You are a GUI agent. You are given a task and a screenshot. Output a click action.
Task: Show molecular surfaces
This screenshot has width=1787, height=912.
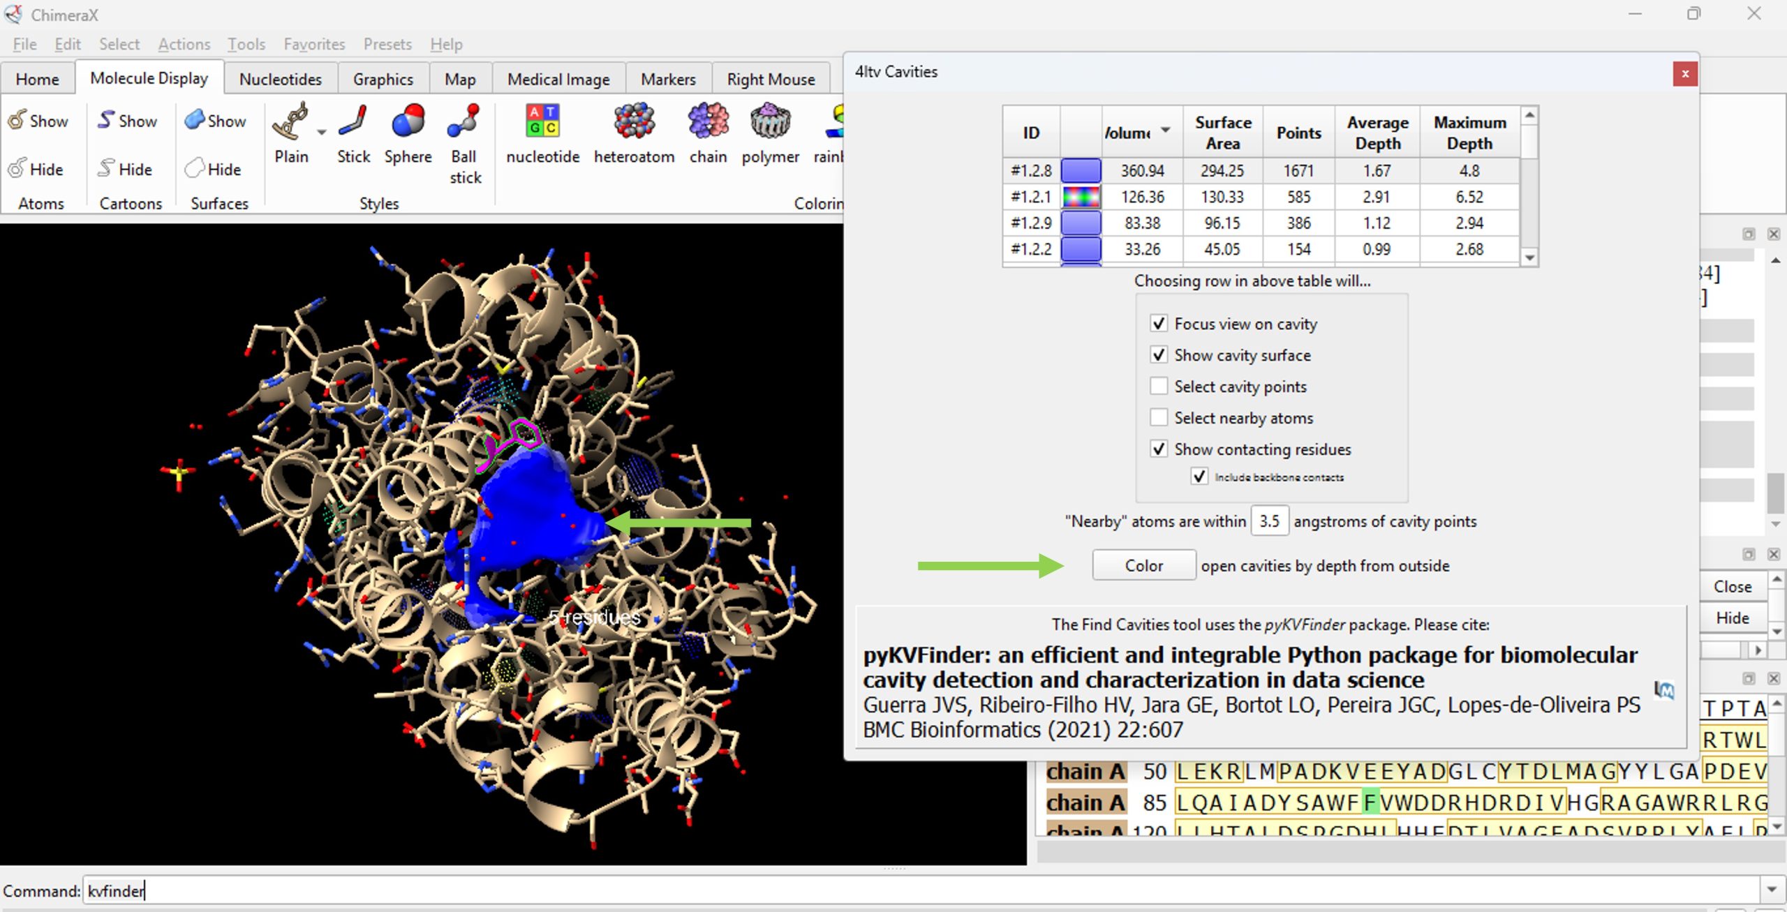[x=216, y=121]
